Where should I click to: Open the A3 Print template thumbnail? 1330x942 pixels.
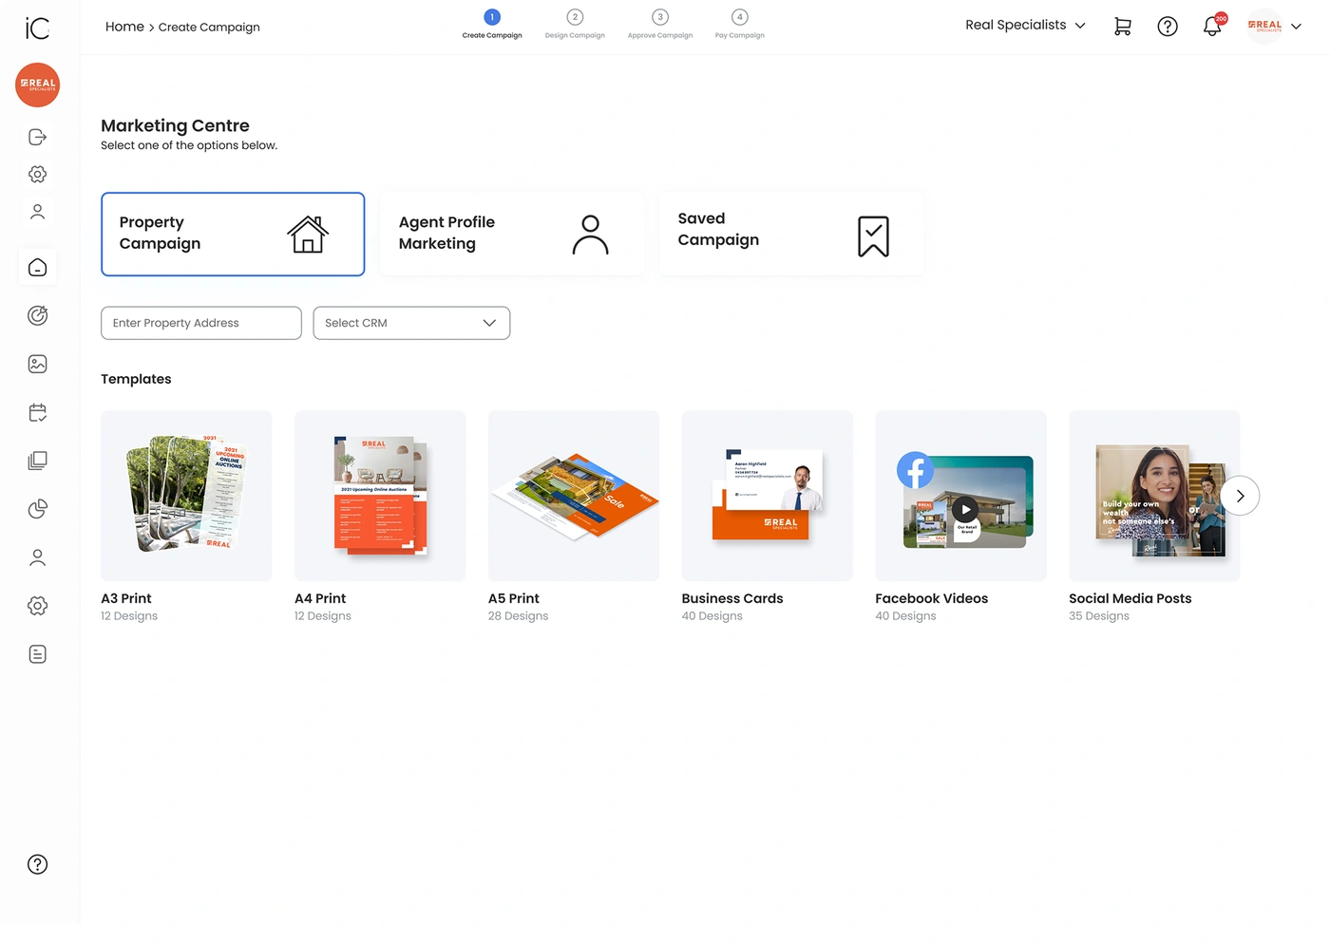(186, 496)
